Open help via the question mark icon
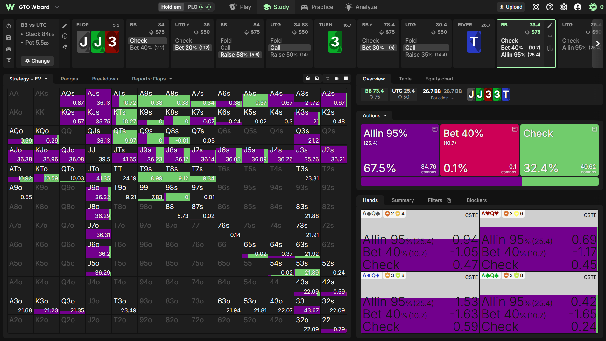 click(550, 7)
